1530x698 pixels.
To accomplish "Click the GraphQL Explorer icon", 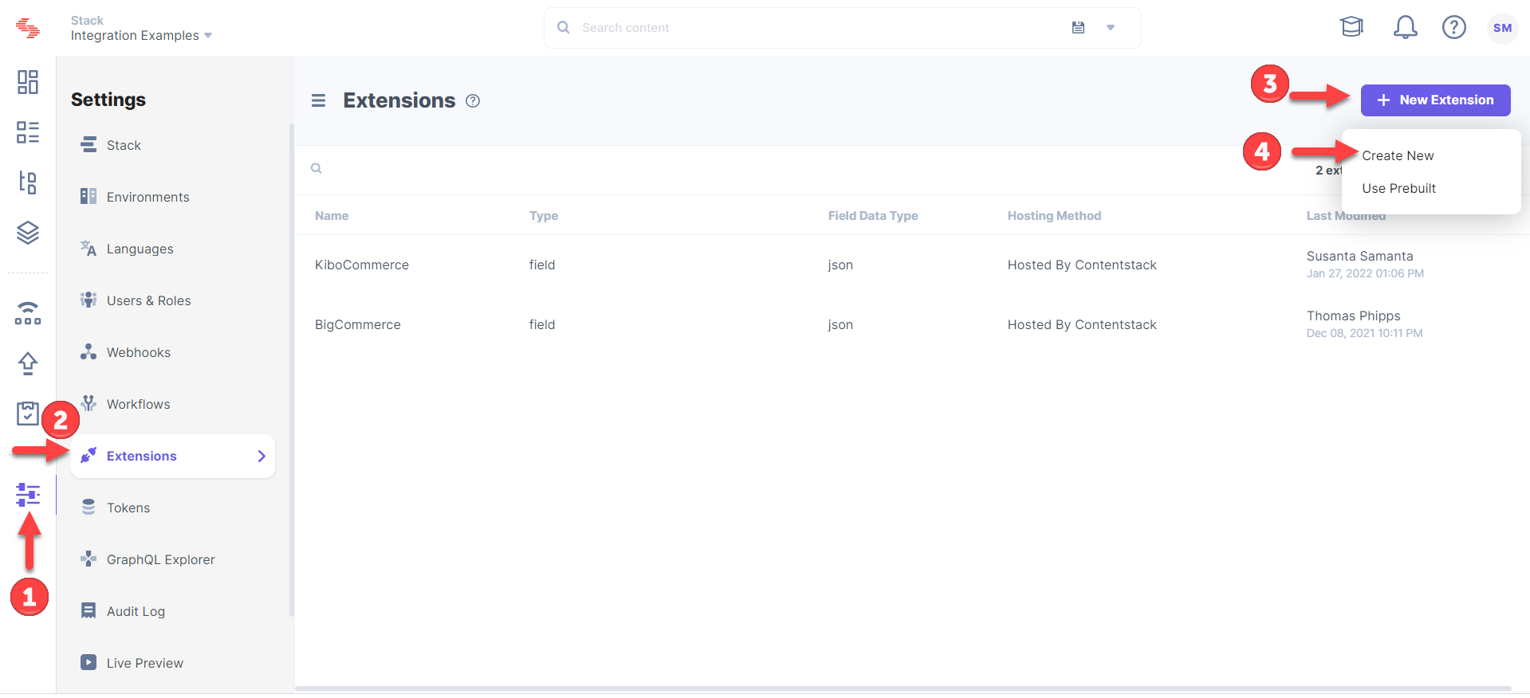I will pos(88,559).
